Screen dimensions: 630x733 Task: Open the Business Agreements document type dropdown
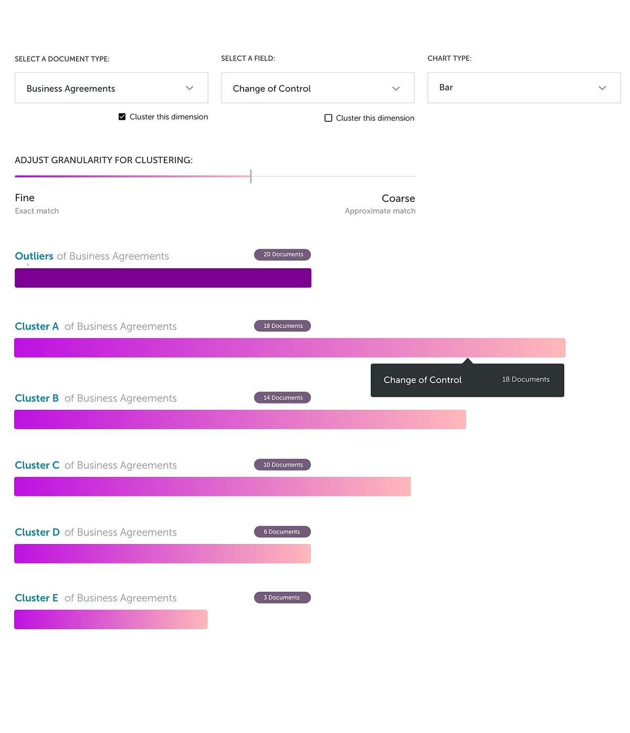(111, 88)
